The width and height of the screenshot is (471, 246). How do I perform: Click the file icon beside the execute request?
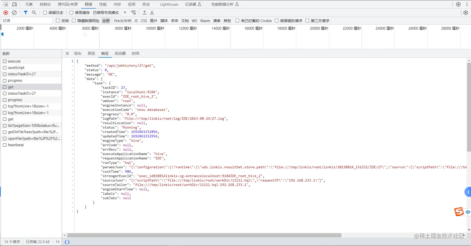point(5,61)
